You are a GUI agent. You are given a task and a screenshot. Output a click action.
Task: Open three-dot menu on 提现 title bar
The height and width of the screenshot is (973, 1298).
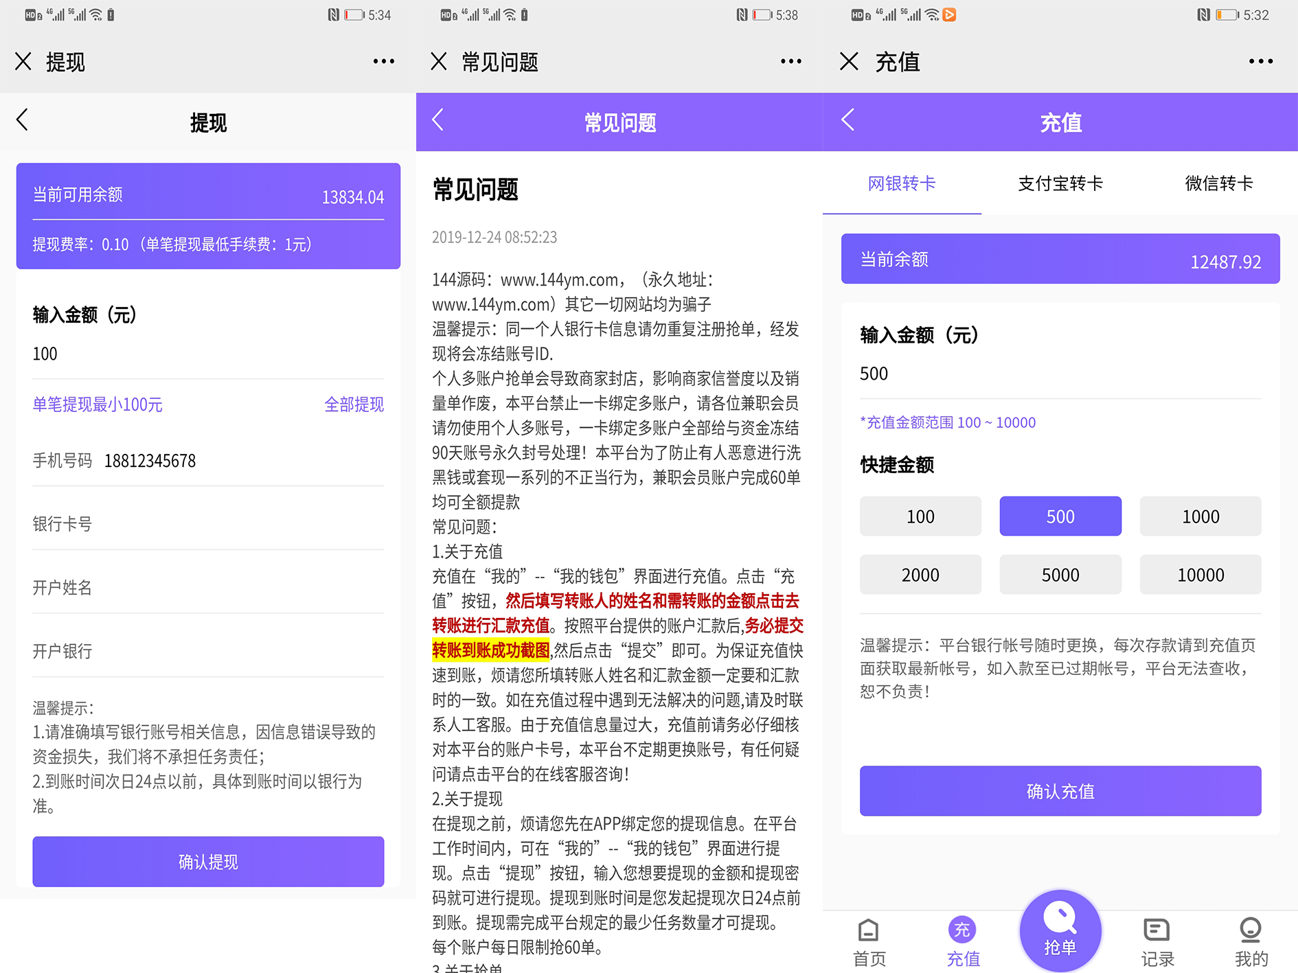[383, 62]
